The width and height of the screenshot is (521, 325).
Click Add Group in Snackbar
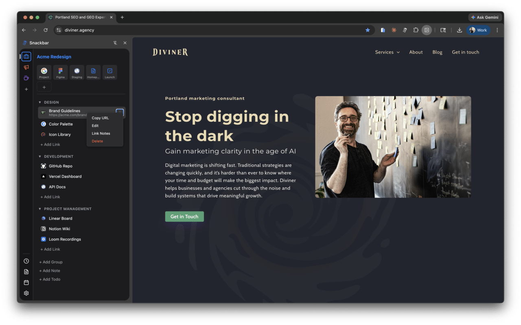coord(50,262)
